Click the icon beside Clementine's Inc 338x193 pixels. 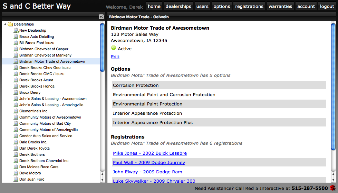point(16,111)
